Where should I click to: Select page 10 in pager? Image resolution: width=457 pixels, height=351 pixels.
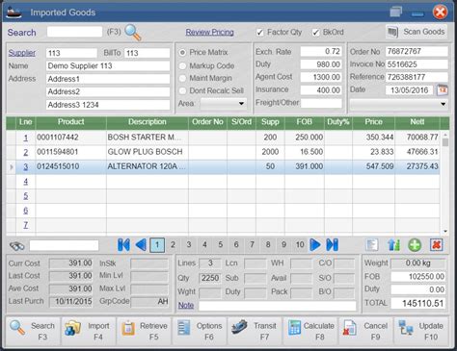300,245
